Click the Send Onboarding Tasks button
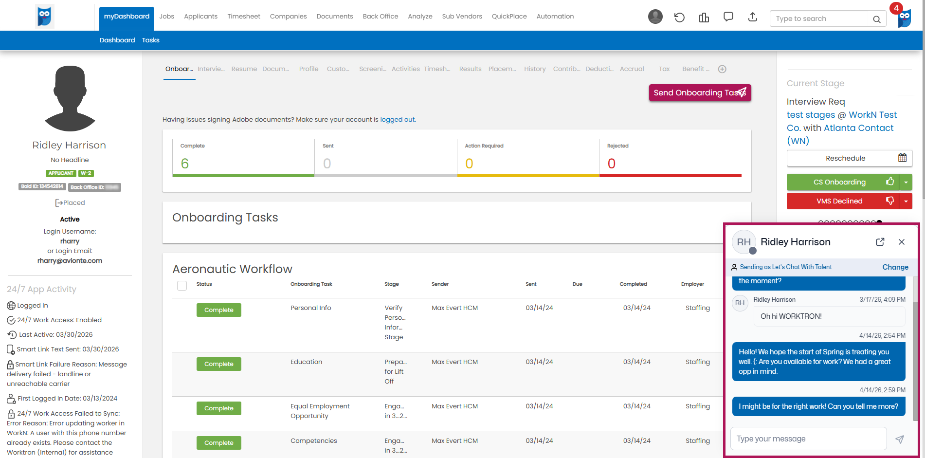Screen dimensions: 925x458 pos(700,92)
